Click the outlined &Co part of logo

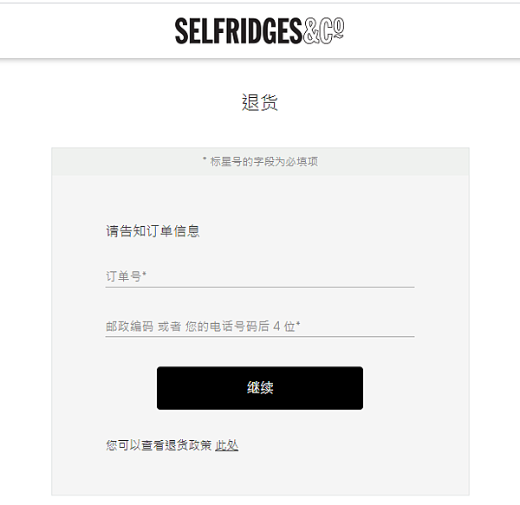[x=323, y=31]
